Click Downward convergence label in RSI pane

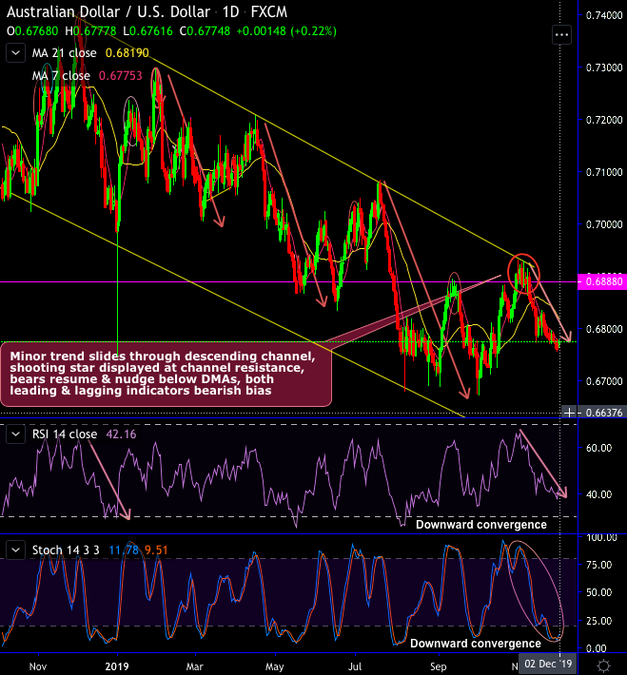(x=480, y=525)
